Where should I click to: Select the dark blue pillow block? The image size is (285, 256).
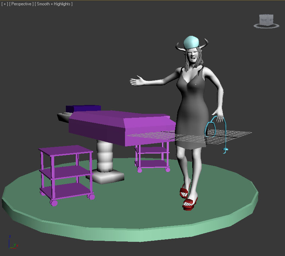click(83, 108)
